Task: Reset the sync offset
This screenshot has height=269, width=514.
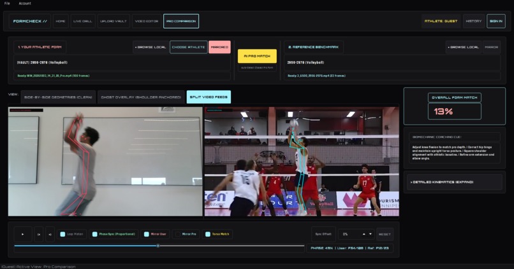Action: [385, 234]
